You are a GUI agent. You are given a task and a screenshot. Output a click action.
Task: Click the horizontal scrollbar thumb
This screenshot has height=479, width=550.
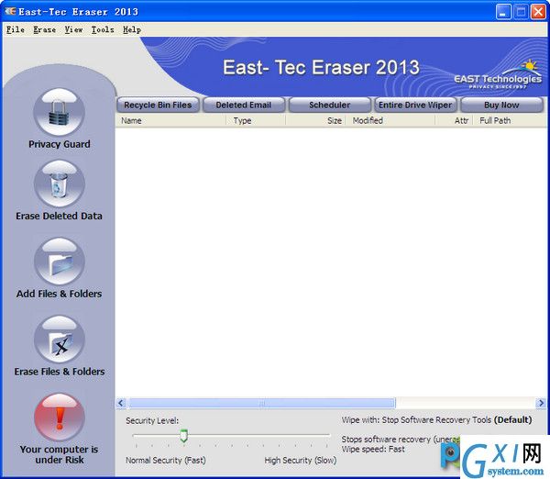(x=261, y=403)
